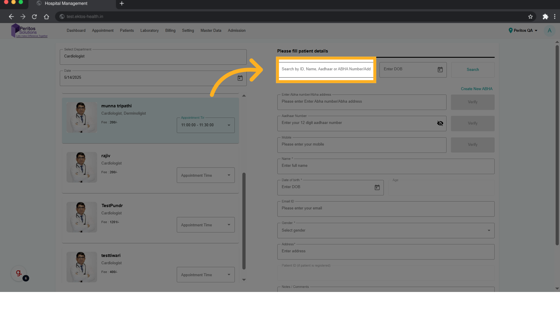Go to Billing menu
The image size is (560, 315).
170,31
